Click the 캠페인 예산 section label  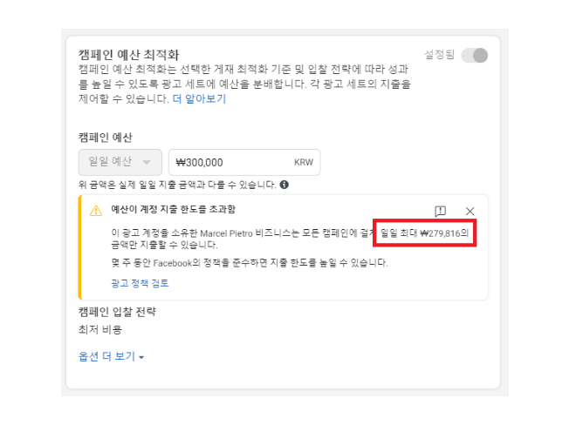[x=105, y=138]
